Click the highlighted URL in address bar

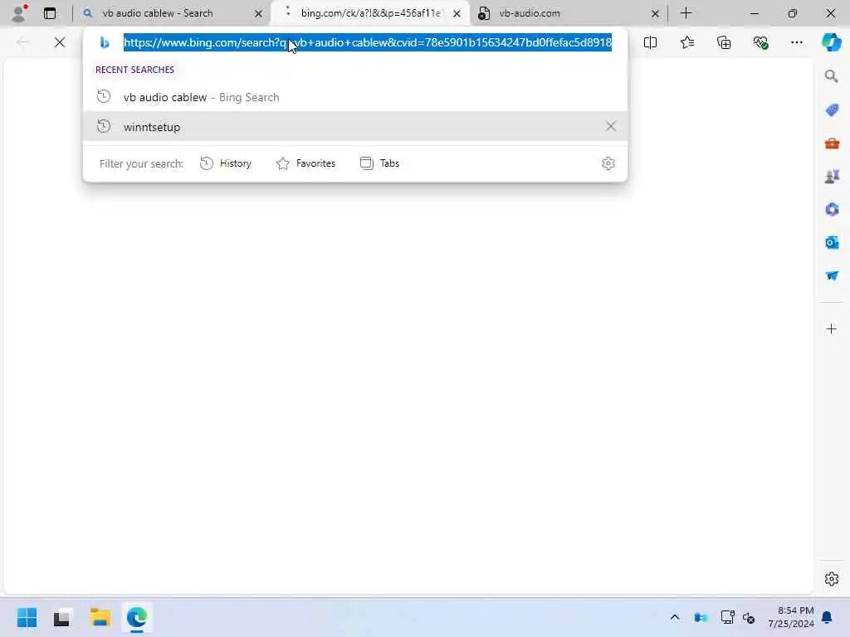(x=368, y=42)
